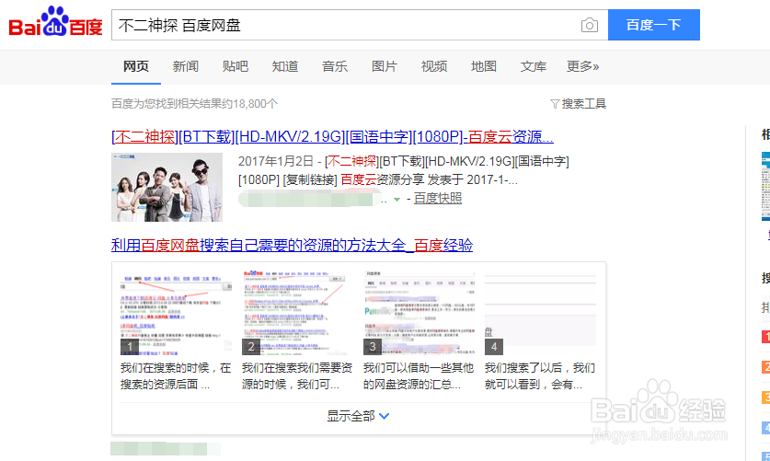Click the search tools filter icon

(x=555, y=104)
